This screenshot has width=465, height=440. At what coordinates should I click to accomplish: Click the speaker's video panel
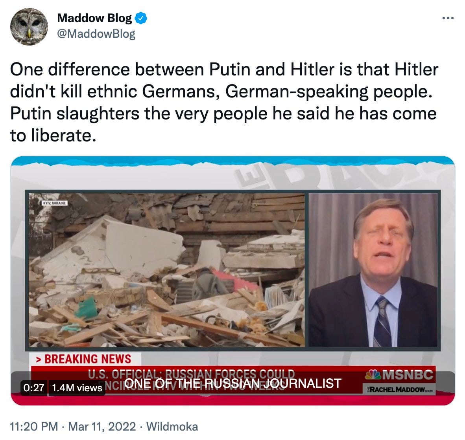pos(373,270)
